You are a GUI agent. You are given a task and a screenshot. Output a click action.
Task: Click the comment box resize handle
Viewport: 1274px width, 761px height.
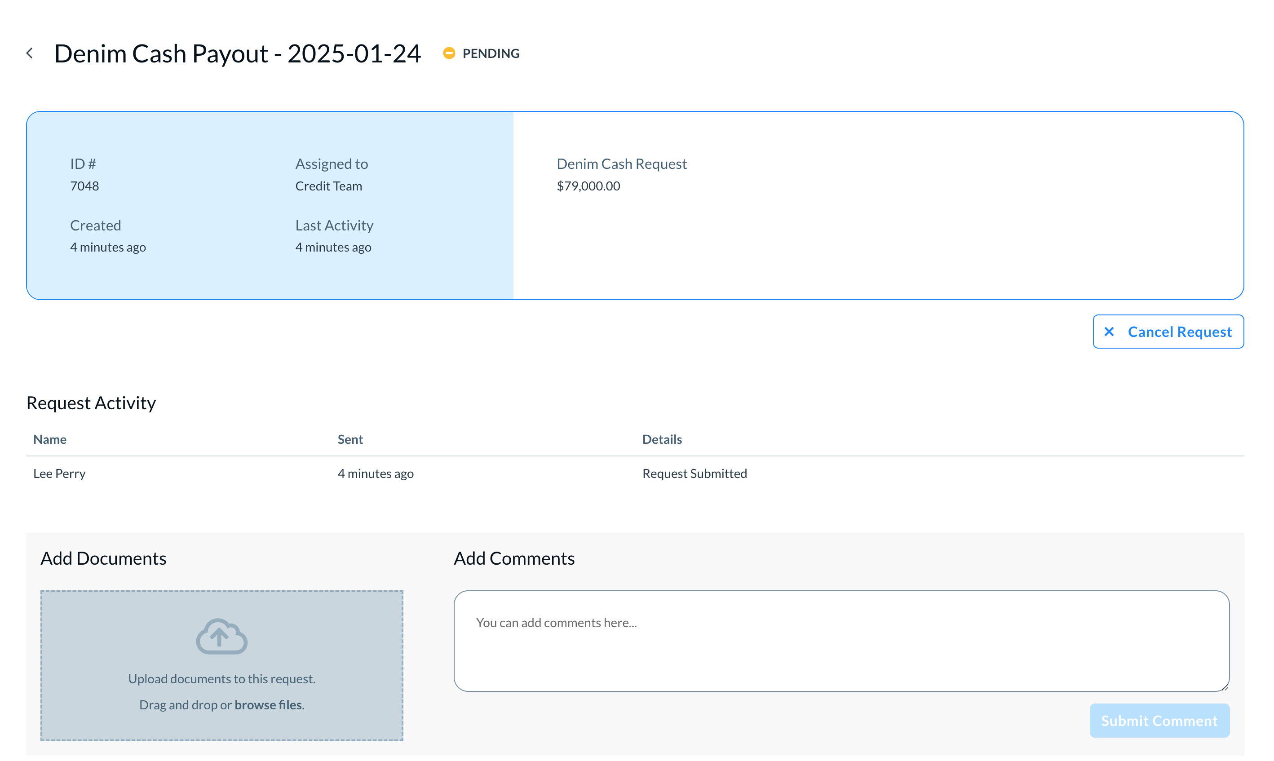point(1225,687)
